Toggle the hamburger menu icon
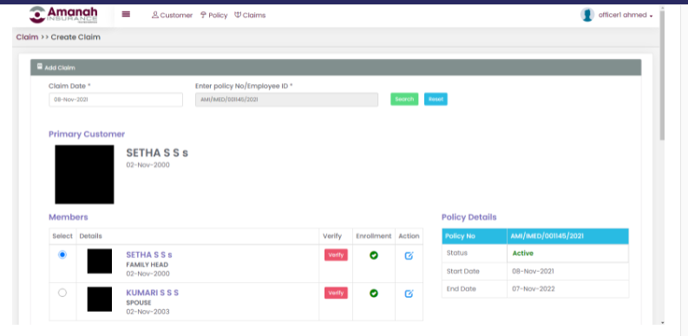The width and height of the screenshot is (688, 336). [126, 14]
